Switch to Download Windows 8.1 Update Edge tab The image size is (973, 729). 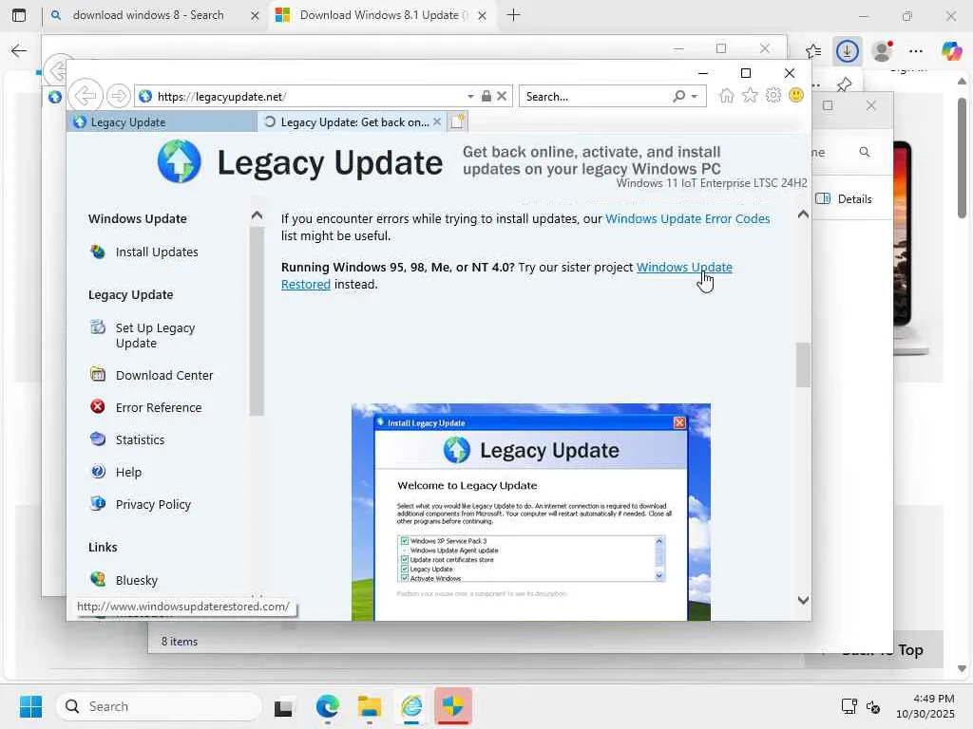point(381,15)
